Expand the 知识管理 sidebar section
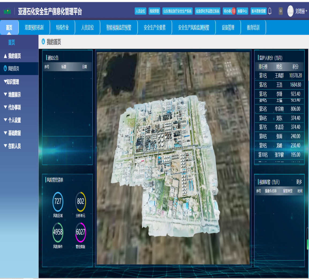309x279 pixels. click(x=12, y=82)
